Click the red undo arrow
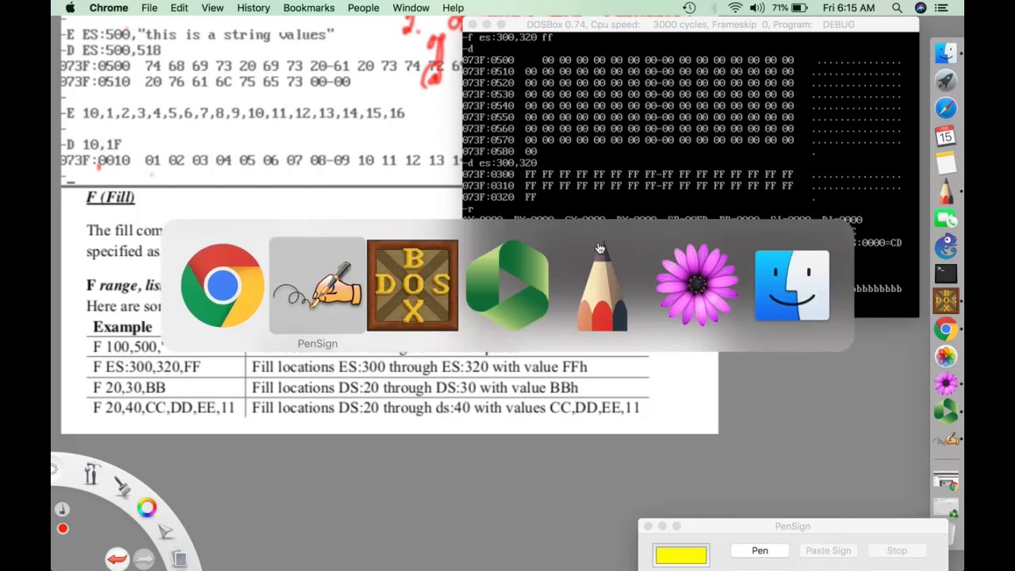Image resolution: width=1015 pixels, height=571 pixels. [x=117, y=559]
